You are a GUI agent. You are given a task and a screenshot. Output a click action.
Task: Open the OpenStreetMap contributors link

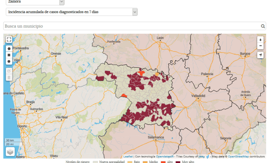(x=238, y=157)
